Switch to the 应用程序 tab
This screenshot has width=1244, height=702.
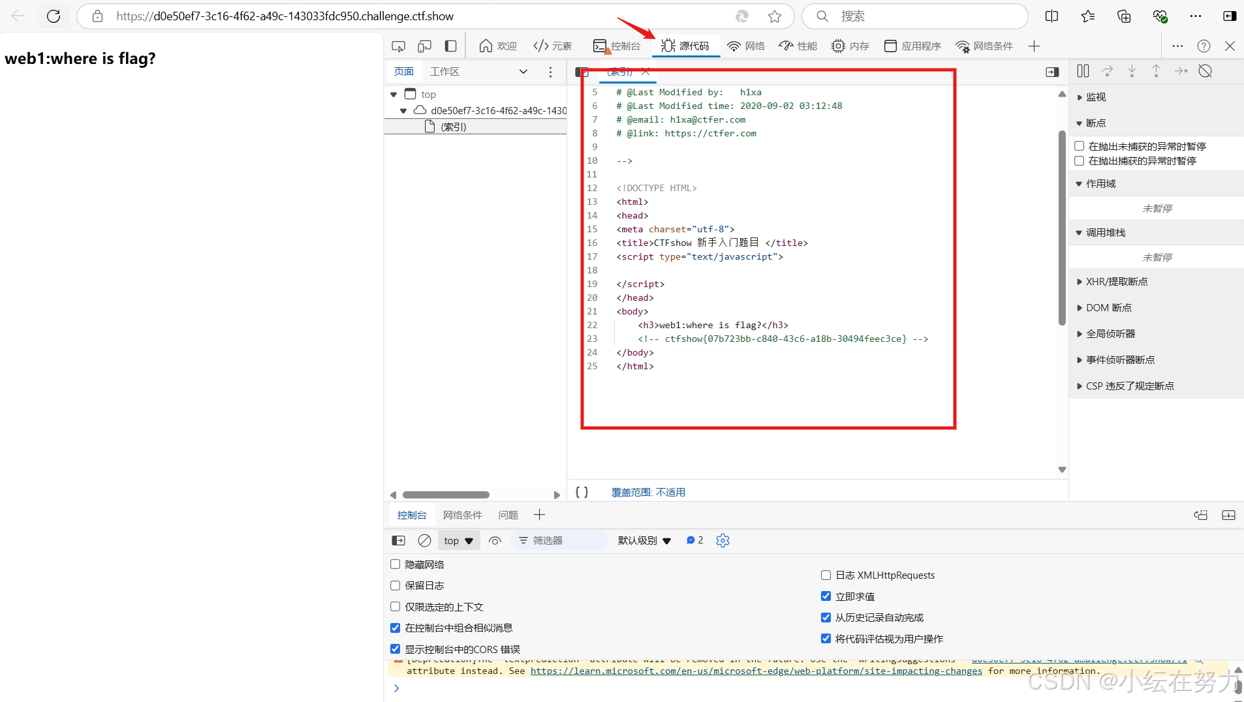tap(912, 46)
